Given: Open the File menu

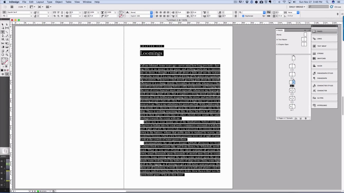Looking at the screenshot, I should pyautogui.click(x=24, y=2).
